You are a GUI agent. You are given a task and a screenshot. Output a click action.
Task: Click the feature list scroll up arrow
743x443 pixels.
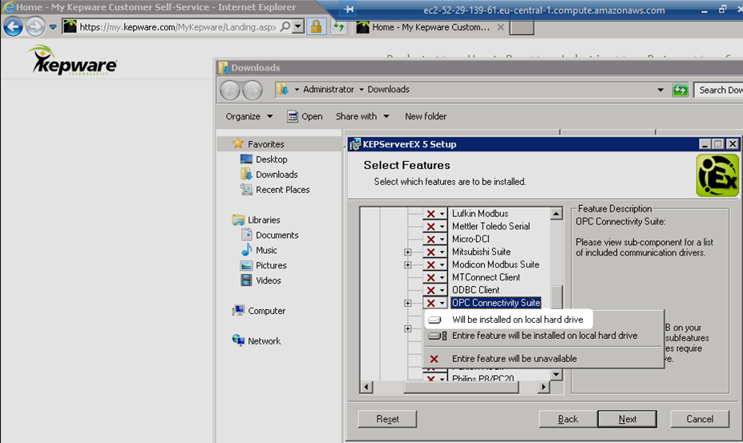[556, 214]
